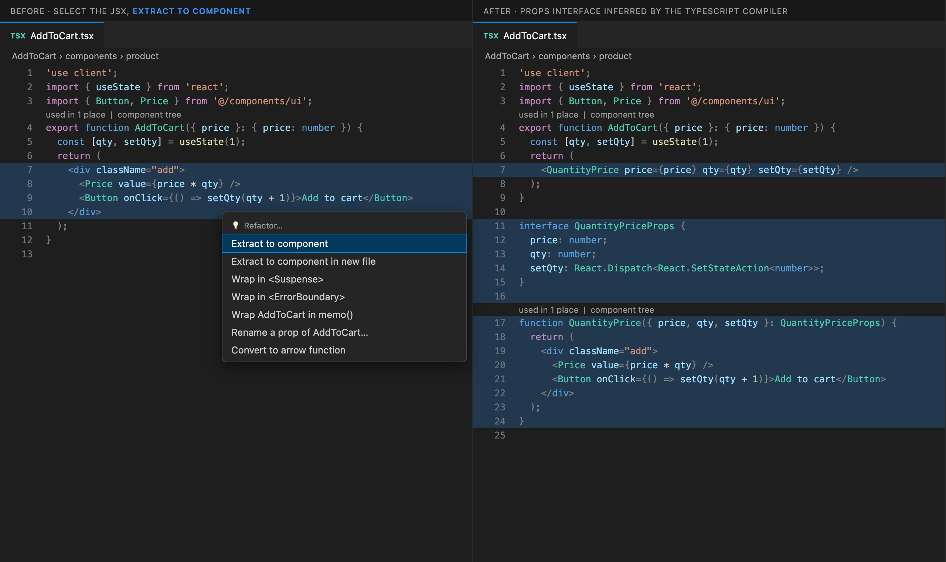Select 'Wrap in <Suspense>' menu entry
This screenshot has height=562, width=946.
click(x=344, y=279)
